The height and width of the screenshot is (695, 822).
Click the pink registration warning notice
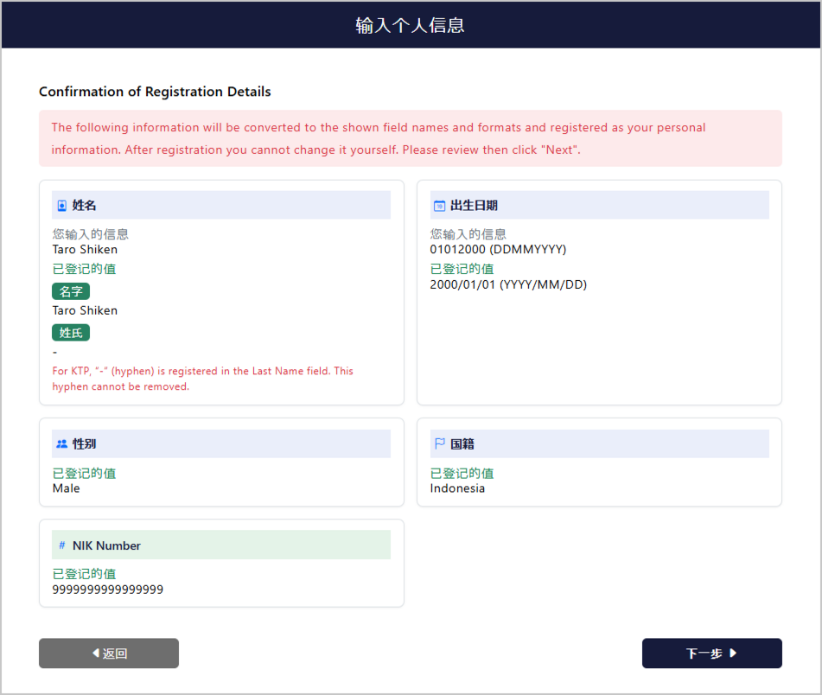411,138
